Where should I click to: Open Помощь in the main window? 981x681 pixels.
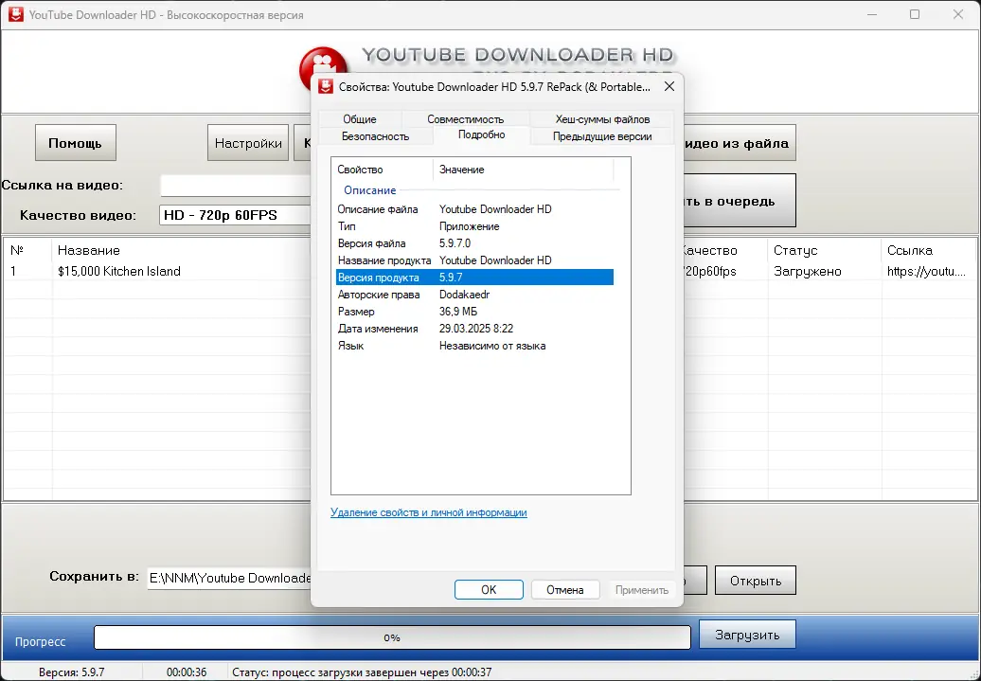pos(75,142)
